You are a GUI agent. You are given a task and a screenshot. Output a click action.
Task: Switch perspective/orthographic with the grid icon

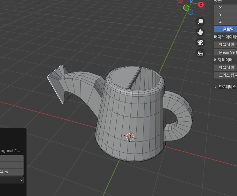click(x=200, y=53)
